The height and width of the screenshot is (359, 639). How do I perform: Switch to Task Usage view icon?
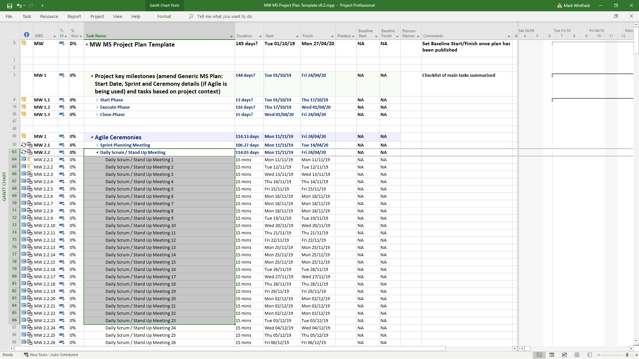pyautogui.click(x=552, y=355)
